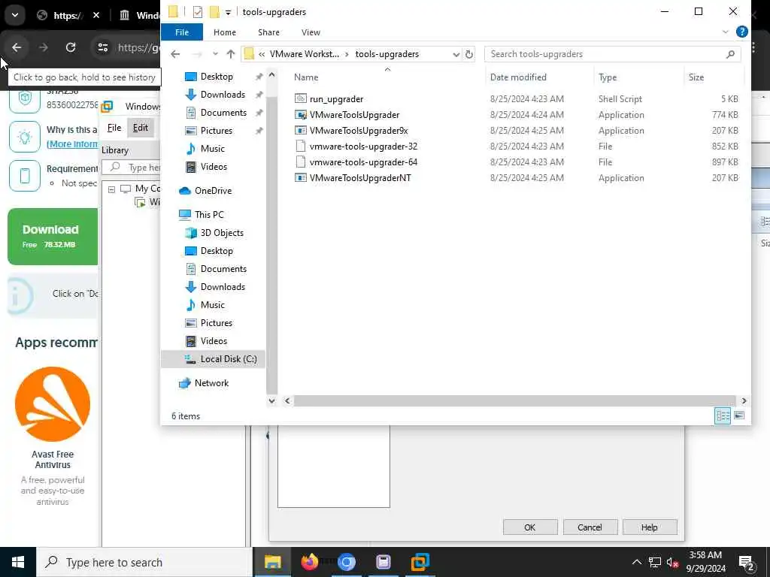Expand the address bar history dropdown
The height and width of the screenshot is (577, 770).
tap(456, 54)
